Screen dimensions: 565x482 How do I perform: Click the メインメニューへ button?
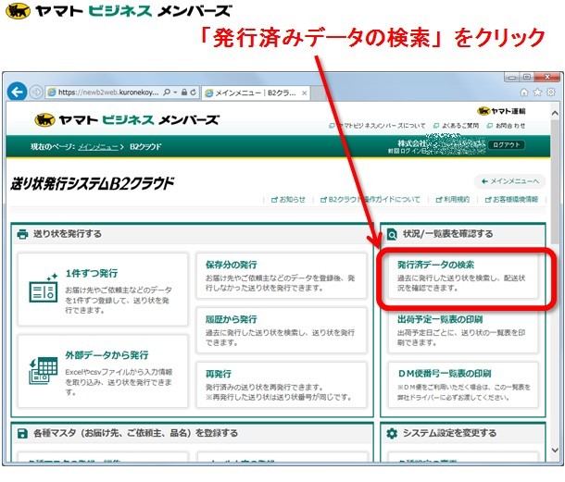click(x=509, y=181)
